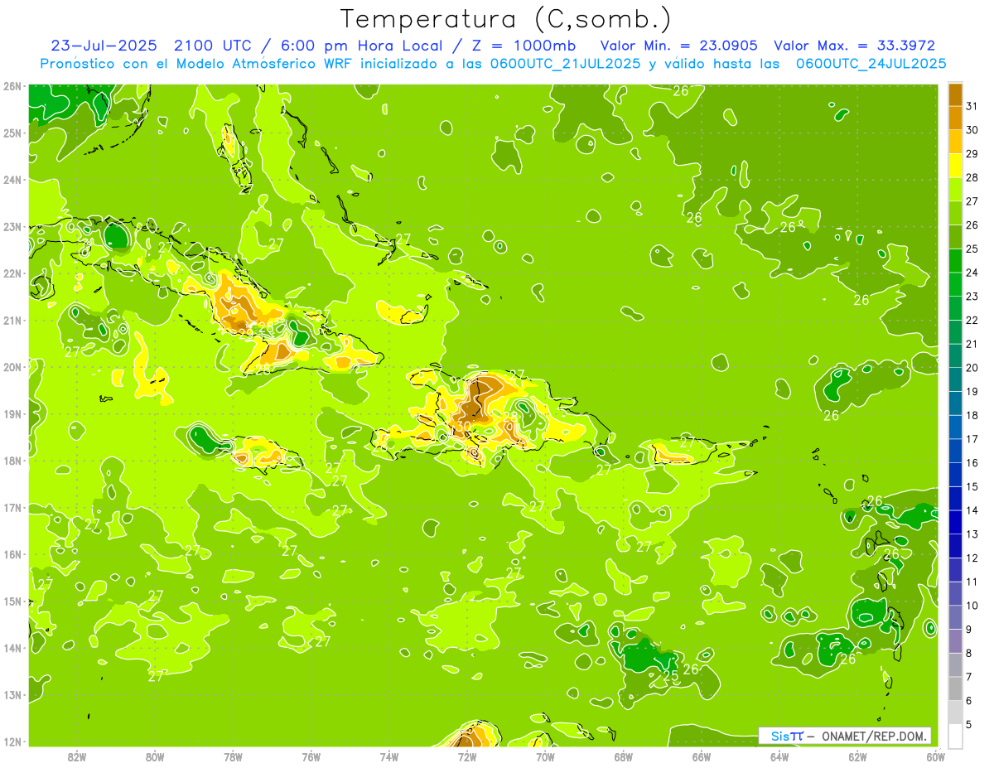The width and height of the screenshot is (994, 768).
Task: Click the colorbar swatch between 29 and 30
Action: click(x=955, y=142)
